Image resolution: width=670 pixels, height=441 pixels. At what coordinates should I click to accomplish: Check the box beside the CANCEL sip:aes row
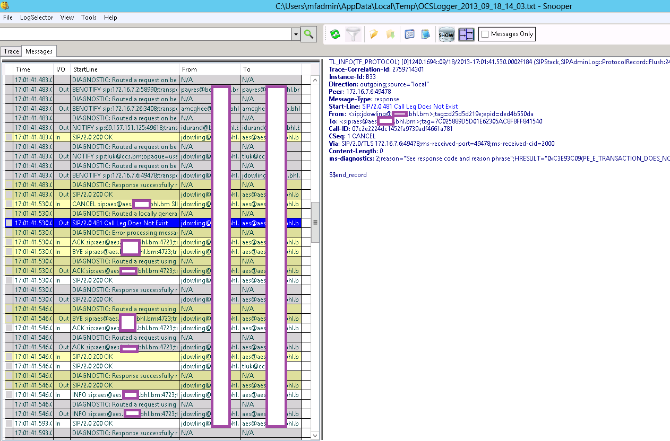pos(8,204)
